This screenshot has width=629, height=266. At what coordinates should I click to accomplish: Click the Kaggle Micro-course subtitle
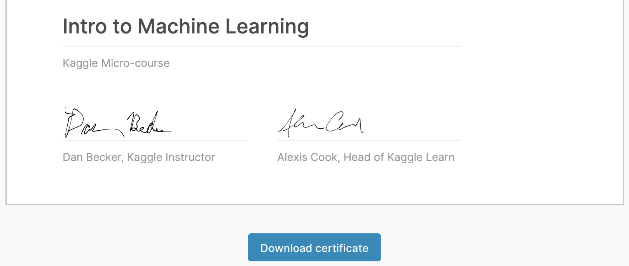pos(116,63)
